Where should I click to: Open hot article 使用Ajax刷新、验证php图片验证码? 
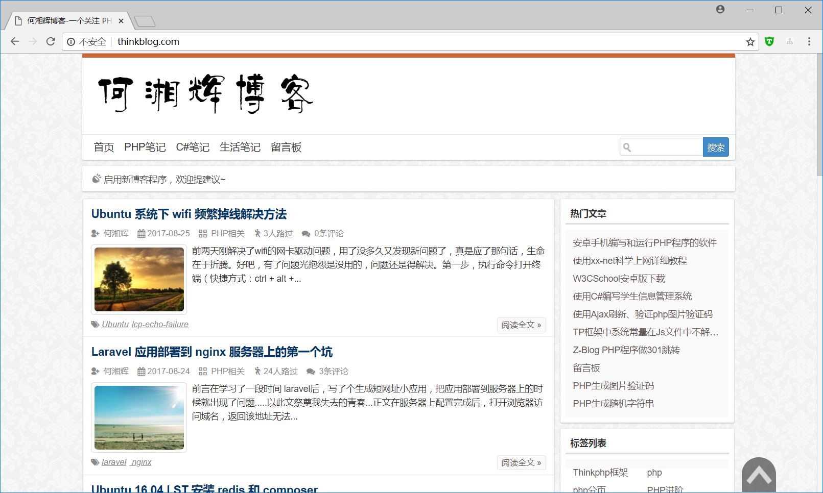click(x=643, y=314)
